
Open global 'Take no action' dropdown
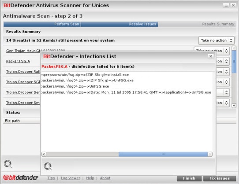click(x=217, y=40)
